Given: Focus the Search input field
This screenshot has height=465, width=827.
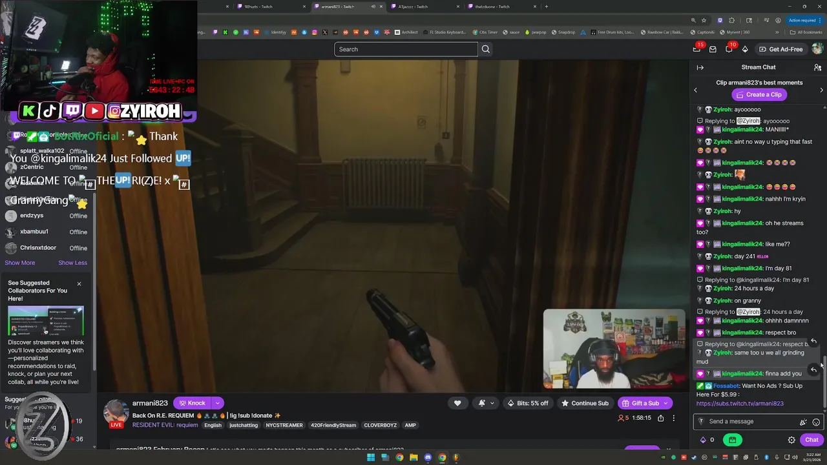Looking at the screenshot, I should point(406,49).
